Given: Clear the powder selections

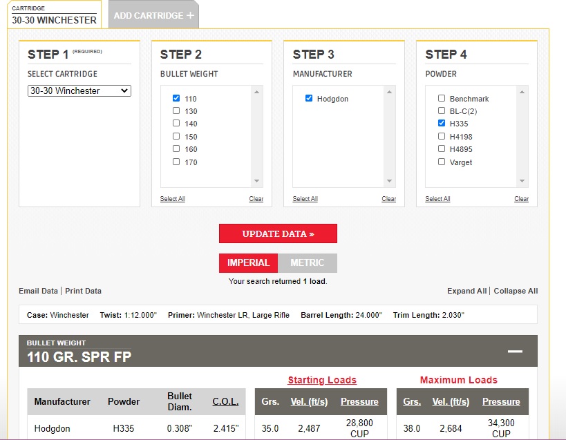Looking at the screenshot, I should 521,199.
